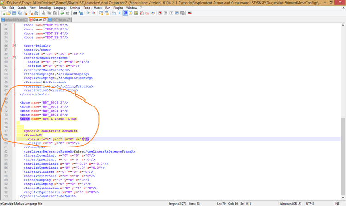The width and height of the screenshot is (346, 206).
Task: Click the Stop Recording macro icon
Action: [x=166, y=13]
